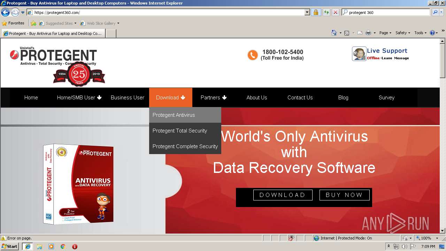446x251 pixels.
Task: Select Protegent Complete Security from Download menu
Action: click(x=185, y=146)
